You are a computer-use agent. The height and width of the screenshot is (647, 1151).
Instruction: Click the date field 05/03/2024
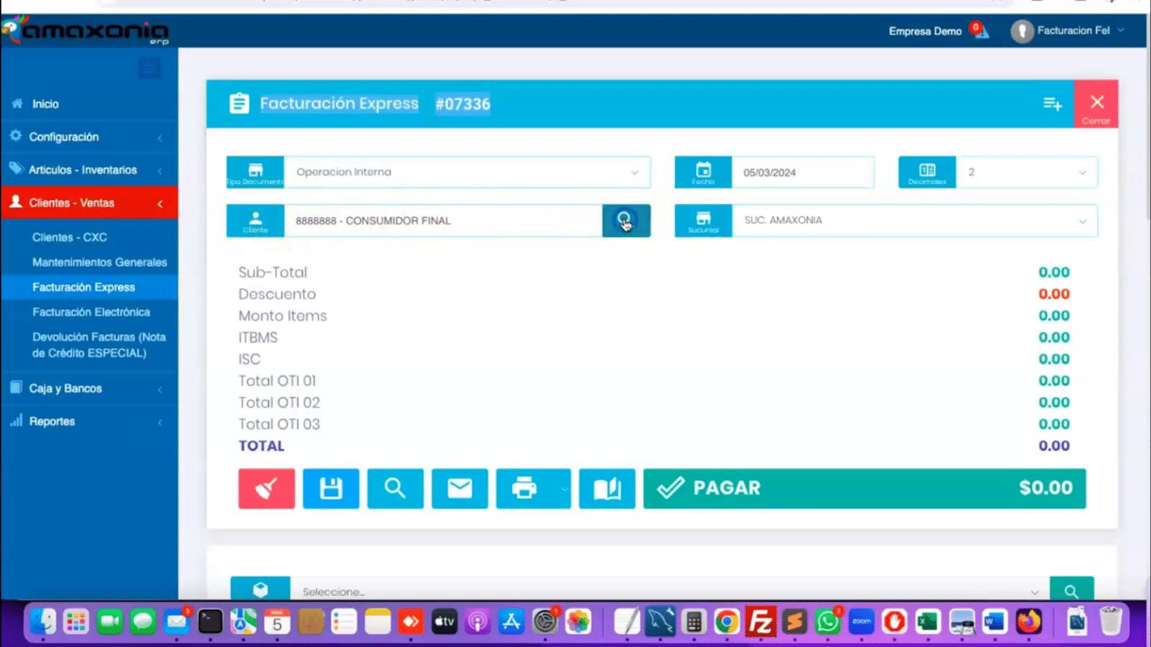pyautogui.click(x=801, y=173)
